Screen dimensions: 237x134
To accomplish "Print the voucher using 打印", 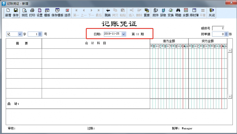I will click(32, 12).
